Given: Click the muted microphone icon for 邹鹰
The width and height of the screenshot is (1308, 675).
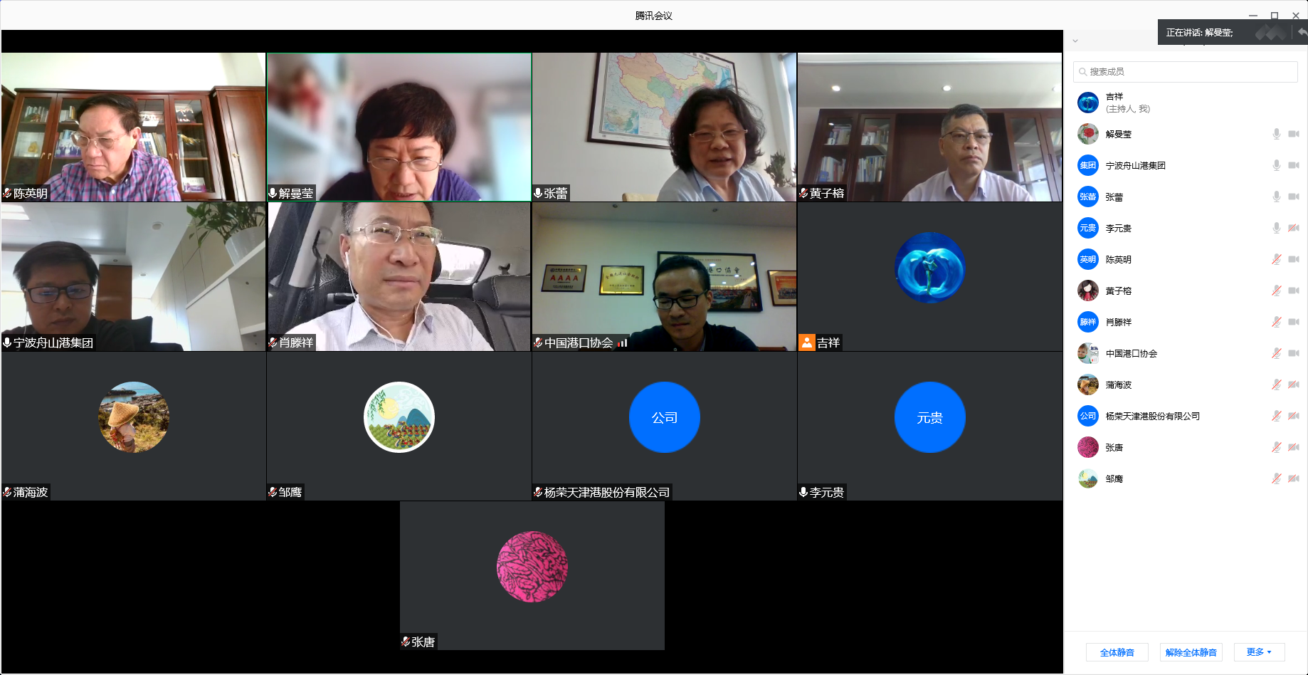Looking at the screenshot, I should (1277, 478).
